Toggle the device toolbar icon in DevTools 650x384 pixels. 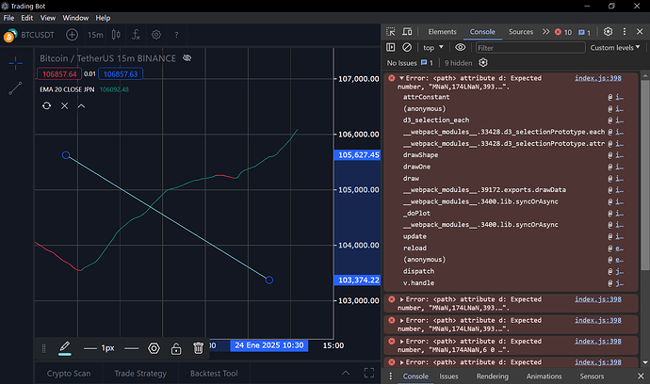(x=408, y=32)
